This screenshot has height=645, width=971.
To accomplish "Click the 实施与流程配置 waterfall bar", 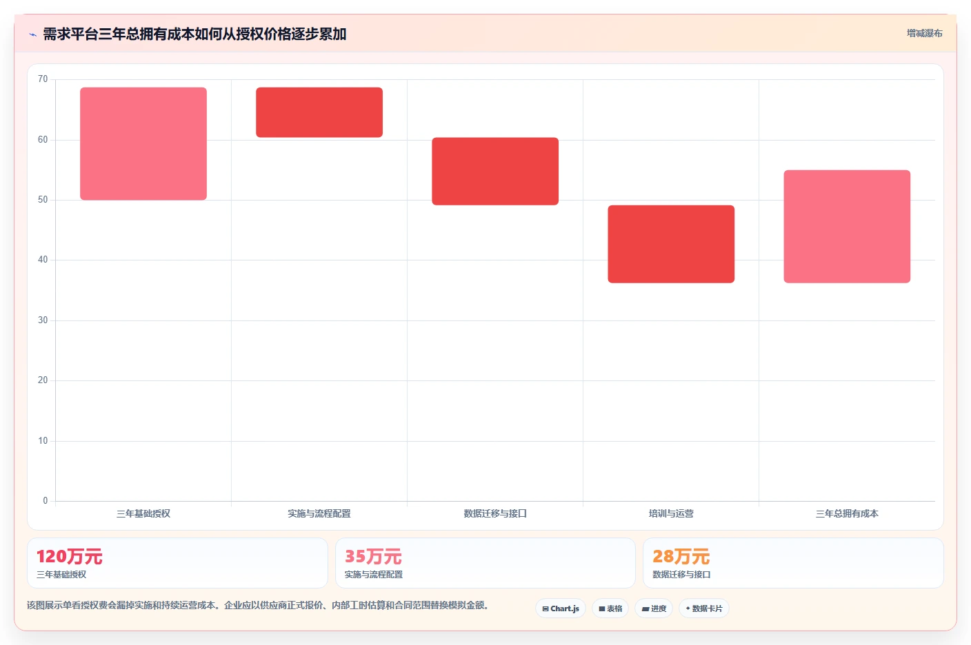I will click(319, 112).
